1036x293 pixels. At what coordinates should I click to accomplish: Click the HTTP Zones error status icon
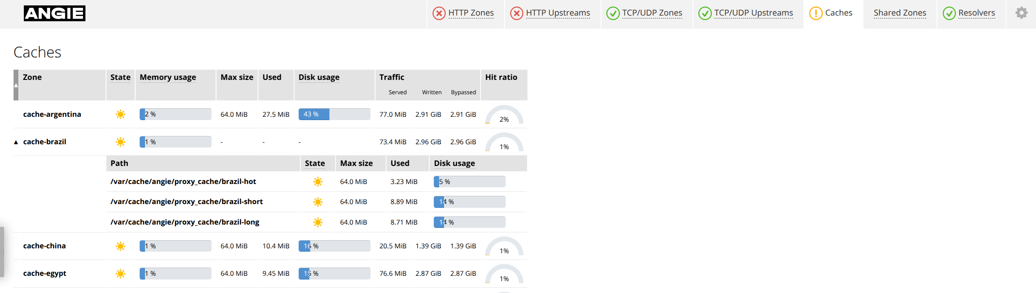coord(439,14)
